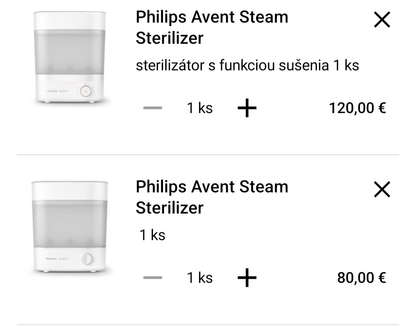Click the Philips Avent logo on the second sterilizer image
This screenshot has height=328, width=416.
(x=57, y=259)
